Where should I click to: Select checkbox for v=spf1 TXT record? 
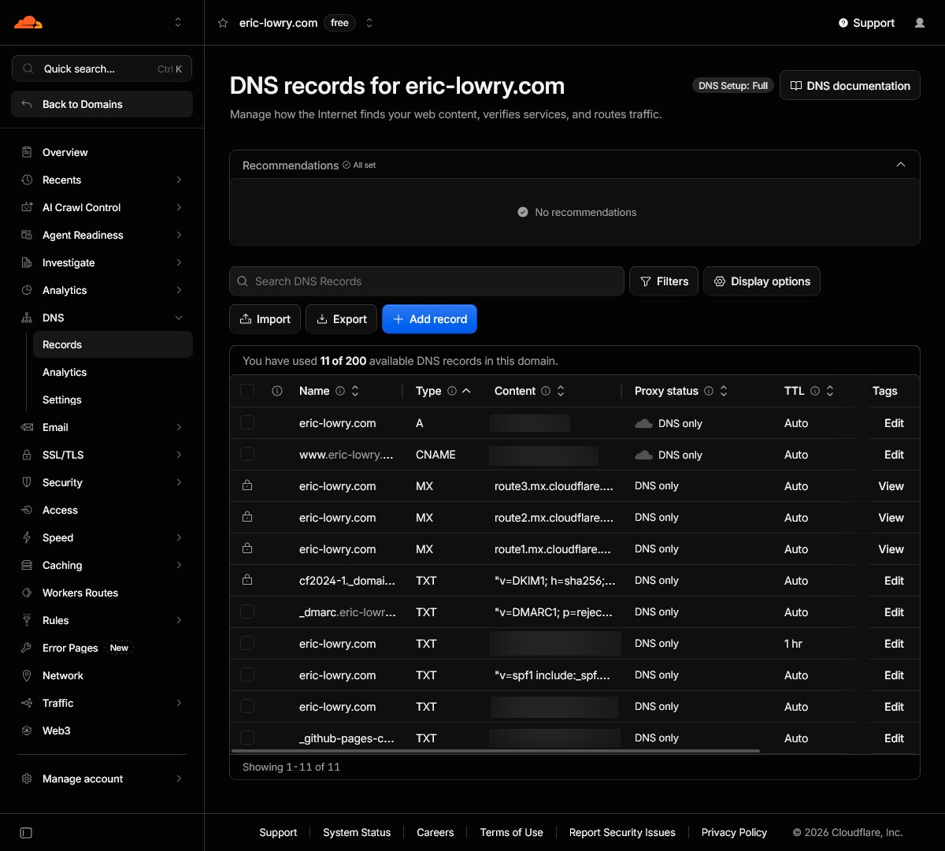[247, 675]
